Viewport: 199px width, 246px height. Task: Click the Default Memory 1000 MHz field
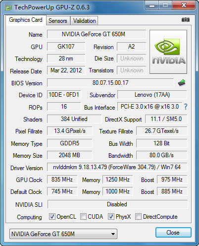point(118,191)
